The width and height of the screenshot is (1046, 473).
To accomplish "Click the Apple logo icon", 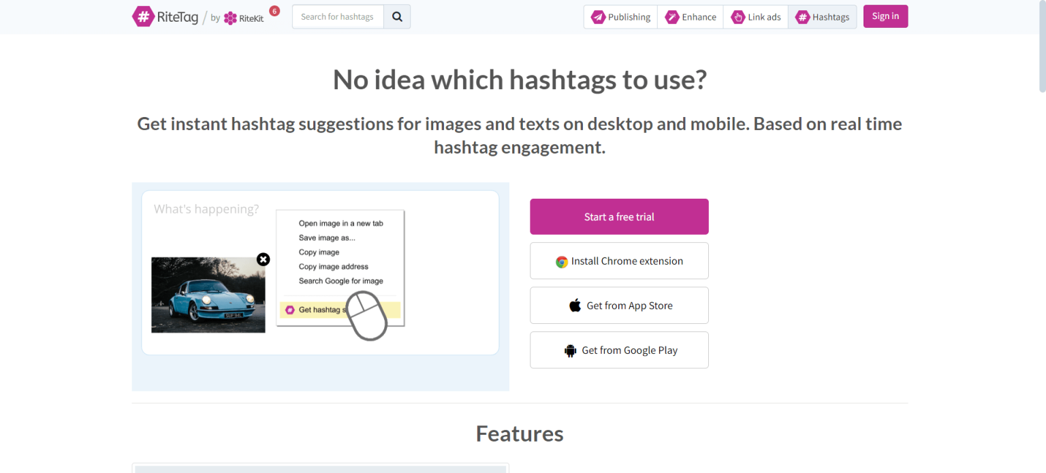I will pyautogui.click(x=575, y=305).
